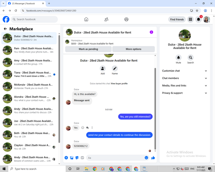This screenshot has height=172, width=215.
Task: Expand Chat members section
Action: click(x=184, y=78)
